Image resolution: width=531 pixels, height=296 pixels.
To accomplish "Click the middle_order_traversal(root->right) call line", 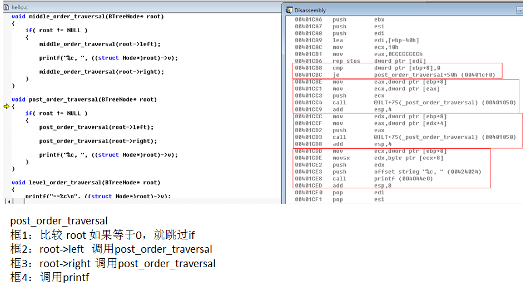I will pyautogui.click(x=102, y=72).
